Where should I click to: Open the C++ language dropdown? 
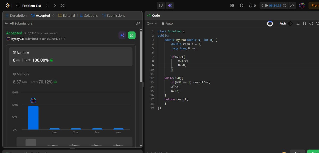click(152, 23)
